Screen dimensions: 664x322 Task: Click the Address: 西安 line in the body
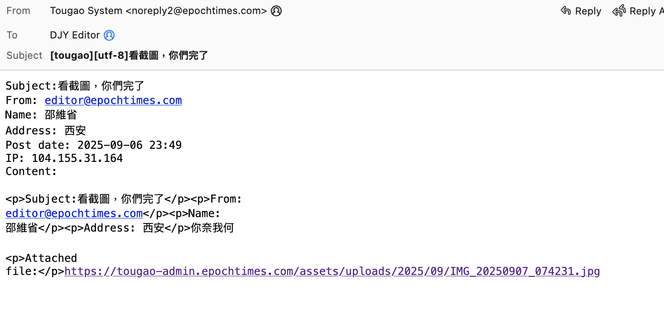coord(46,131)
